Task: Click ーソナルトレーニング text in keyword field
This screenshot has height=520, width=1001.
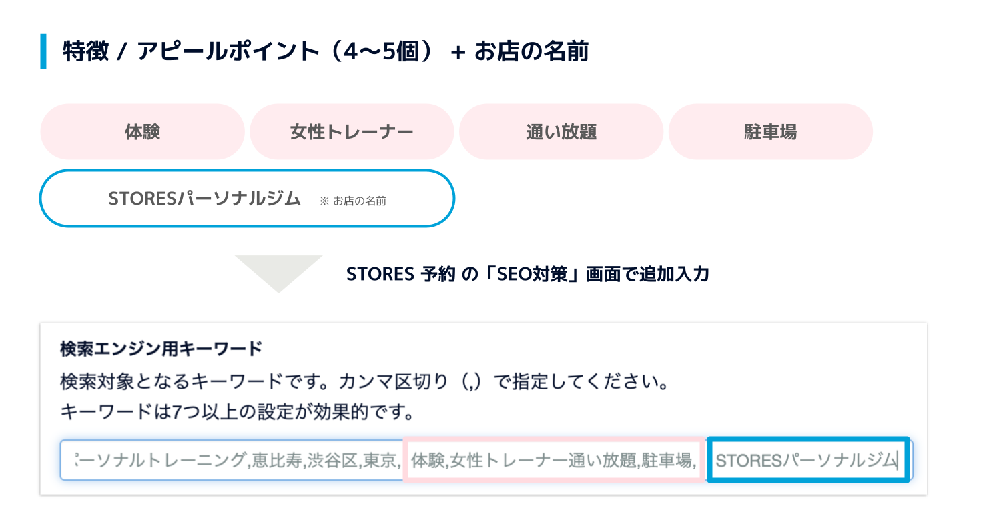Action: (161, 461)
